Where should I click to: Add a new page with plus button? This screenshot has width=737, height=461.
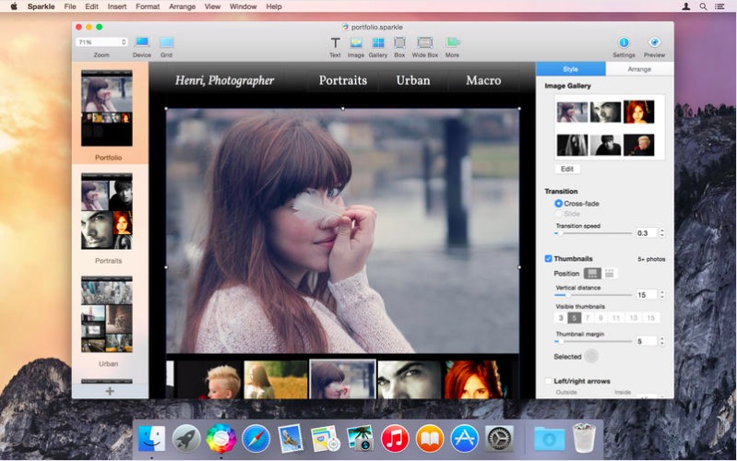pos(110,391)
